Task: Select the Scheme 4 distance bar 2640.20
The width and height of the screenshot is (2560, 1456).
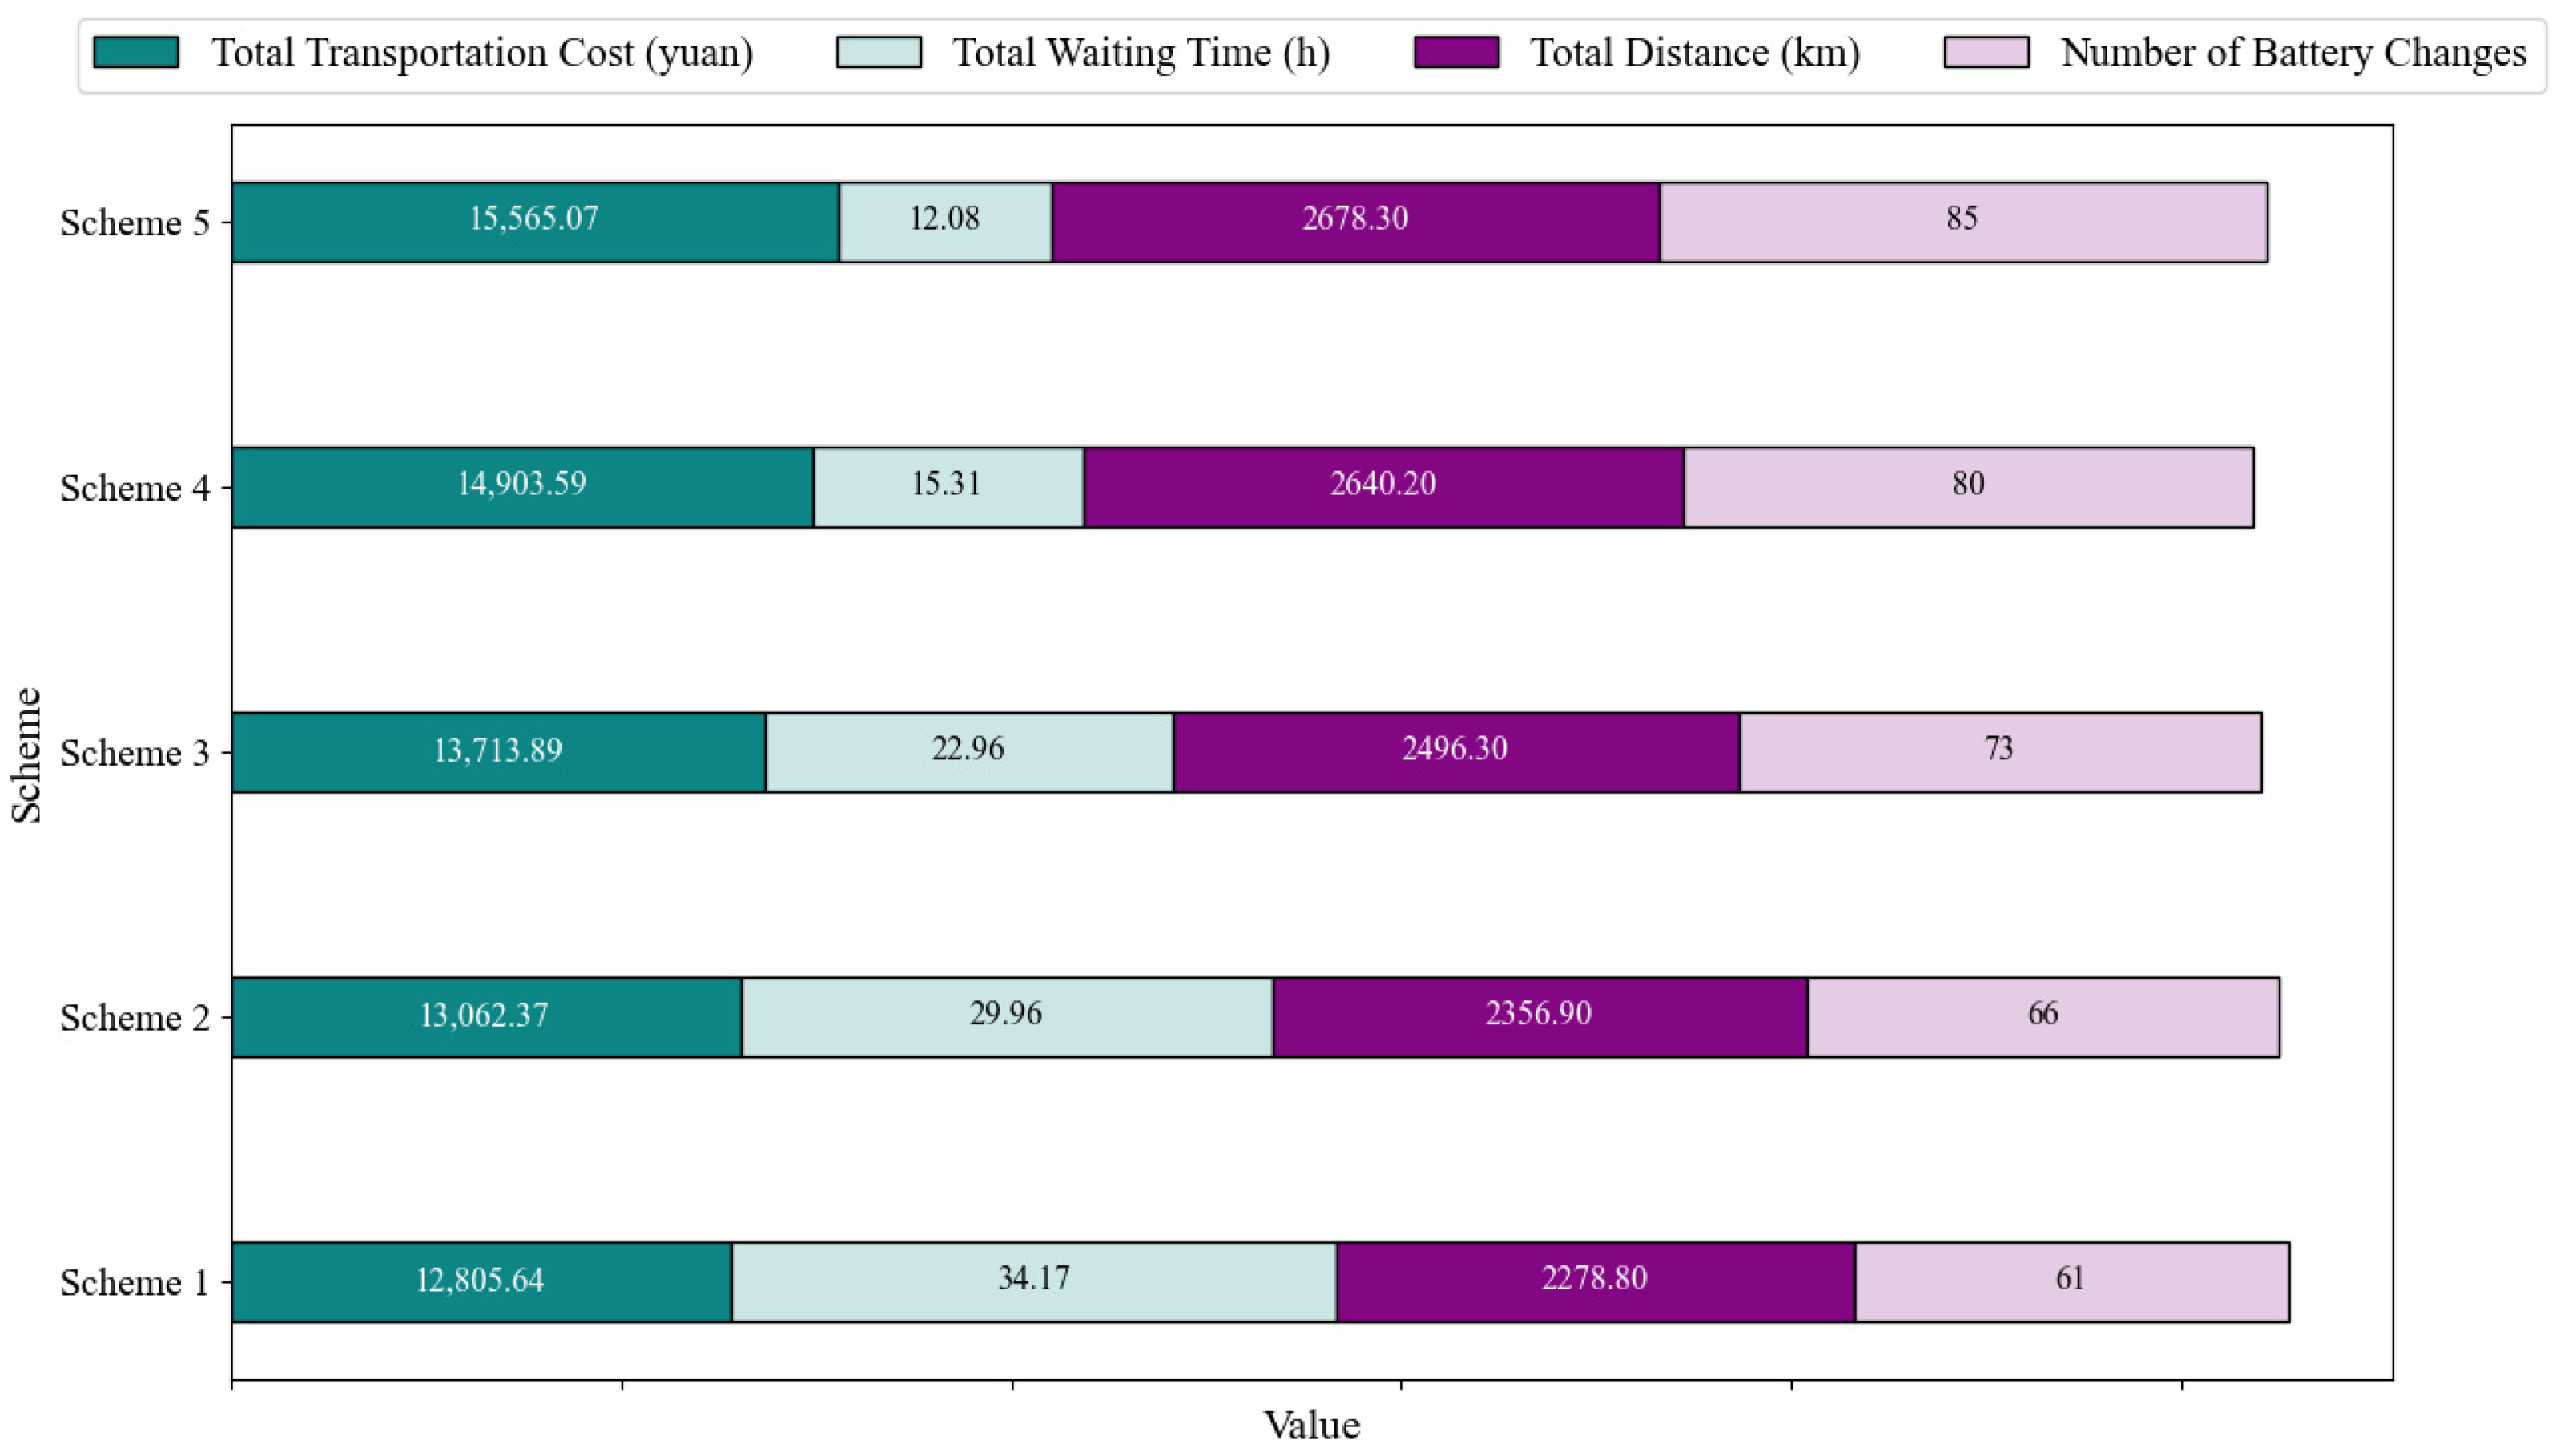Action: click(x=1383, y=487)
